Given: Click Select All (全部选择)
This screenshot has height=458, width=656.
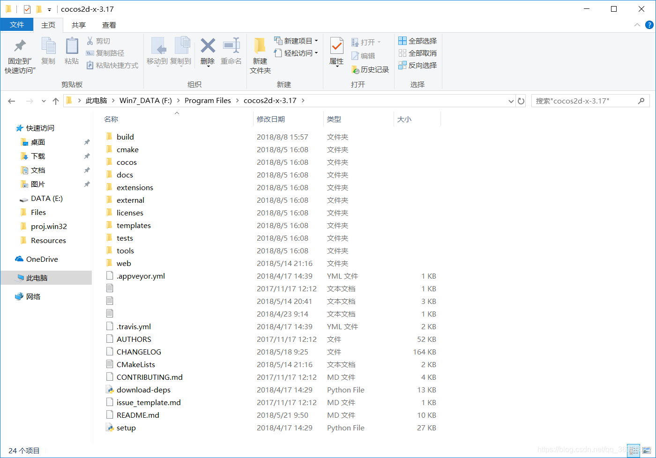Looking at the screenshot, I should tap(417, 41).
